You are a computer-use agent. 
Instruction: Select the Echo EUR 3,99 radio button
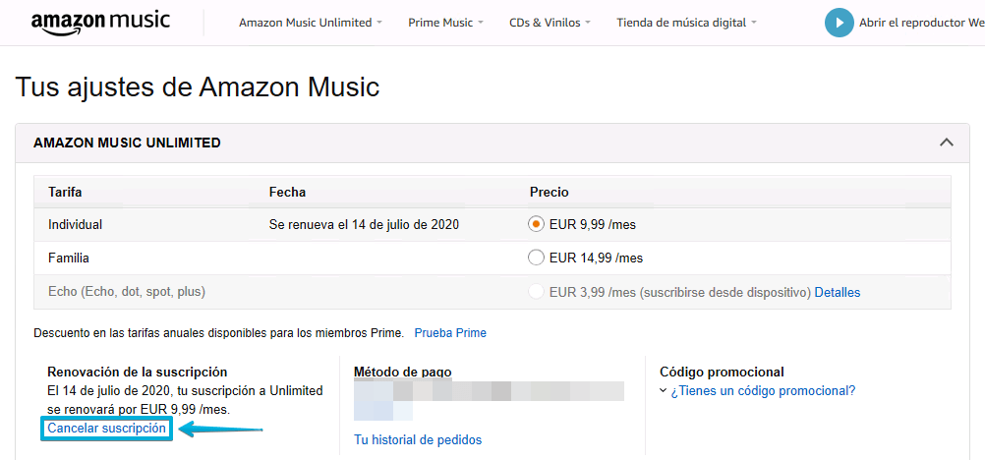point(536,292)
